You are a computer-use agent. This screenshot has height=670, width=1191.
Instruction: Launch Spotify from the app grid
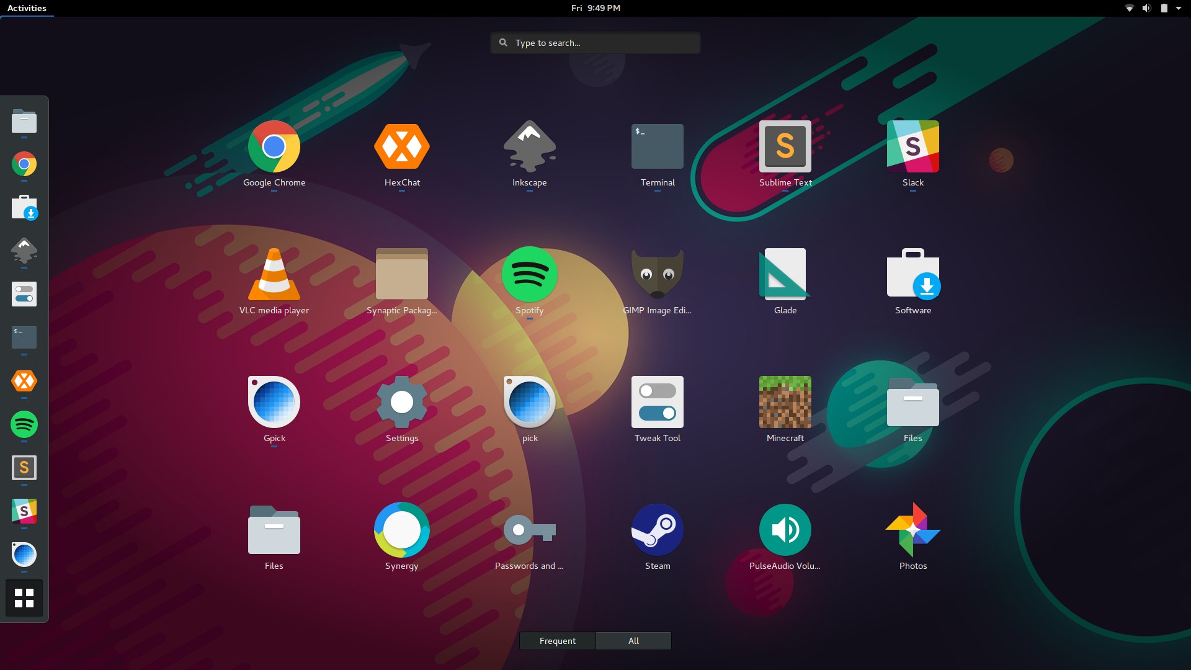(530, 274)
